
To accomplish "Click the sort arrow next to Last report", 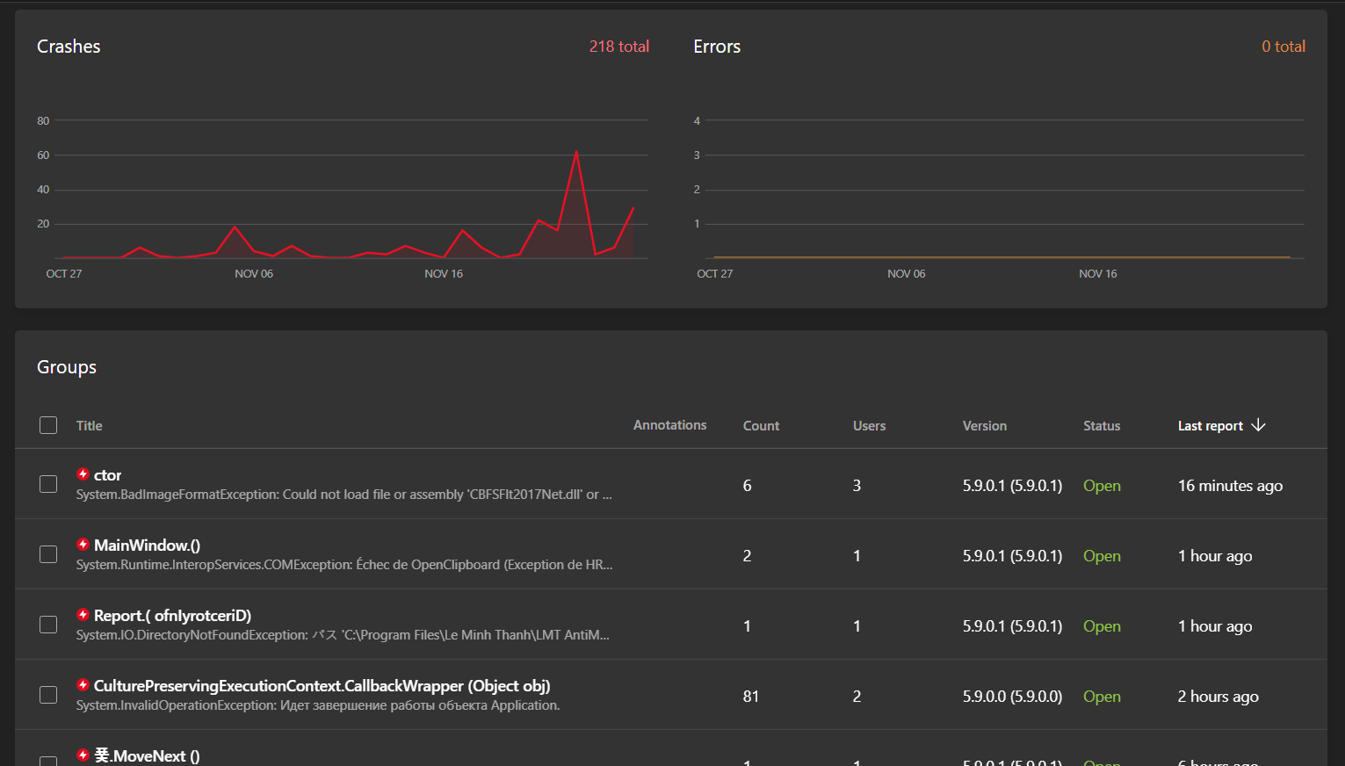I will 1258,425.
